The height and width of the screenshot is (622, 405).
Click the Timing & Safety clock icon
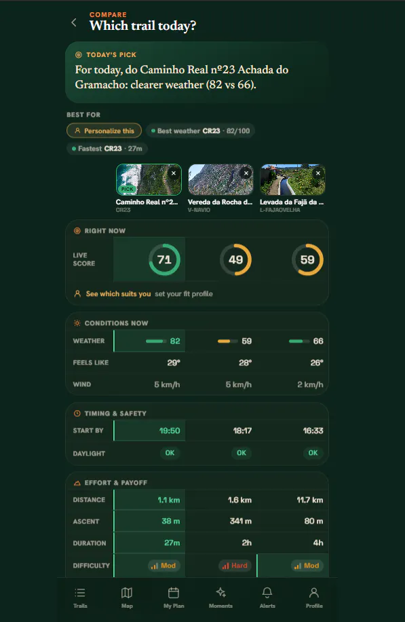pyautogui.click(x=77, y=414)
